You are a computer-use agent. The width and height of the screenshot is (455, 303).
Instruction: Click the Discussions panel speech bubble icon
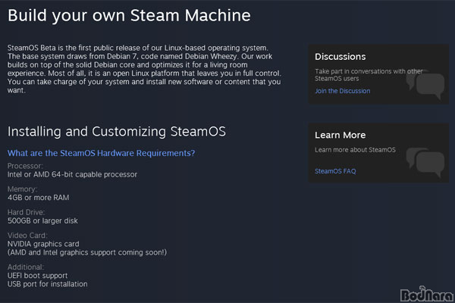point(425,84)
